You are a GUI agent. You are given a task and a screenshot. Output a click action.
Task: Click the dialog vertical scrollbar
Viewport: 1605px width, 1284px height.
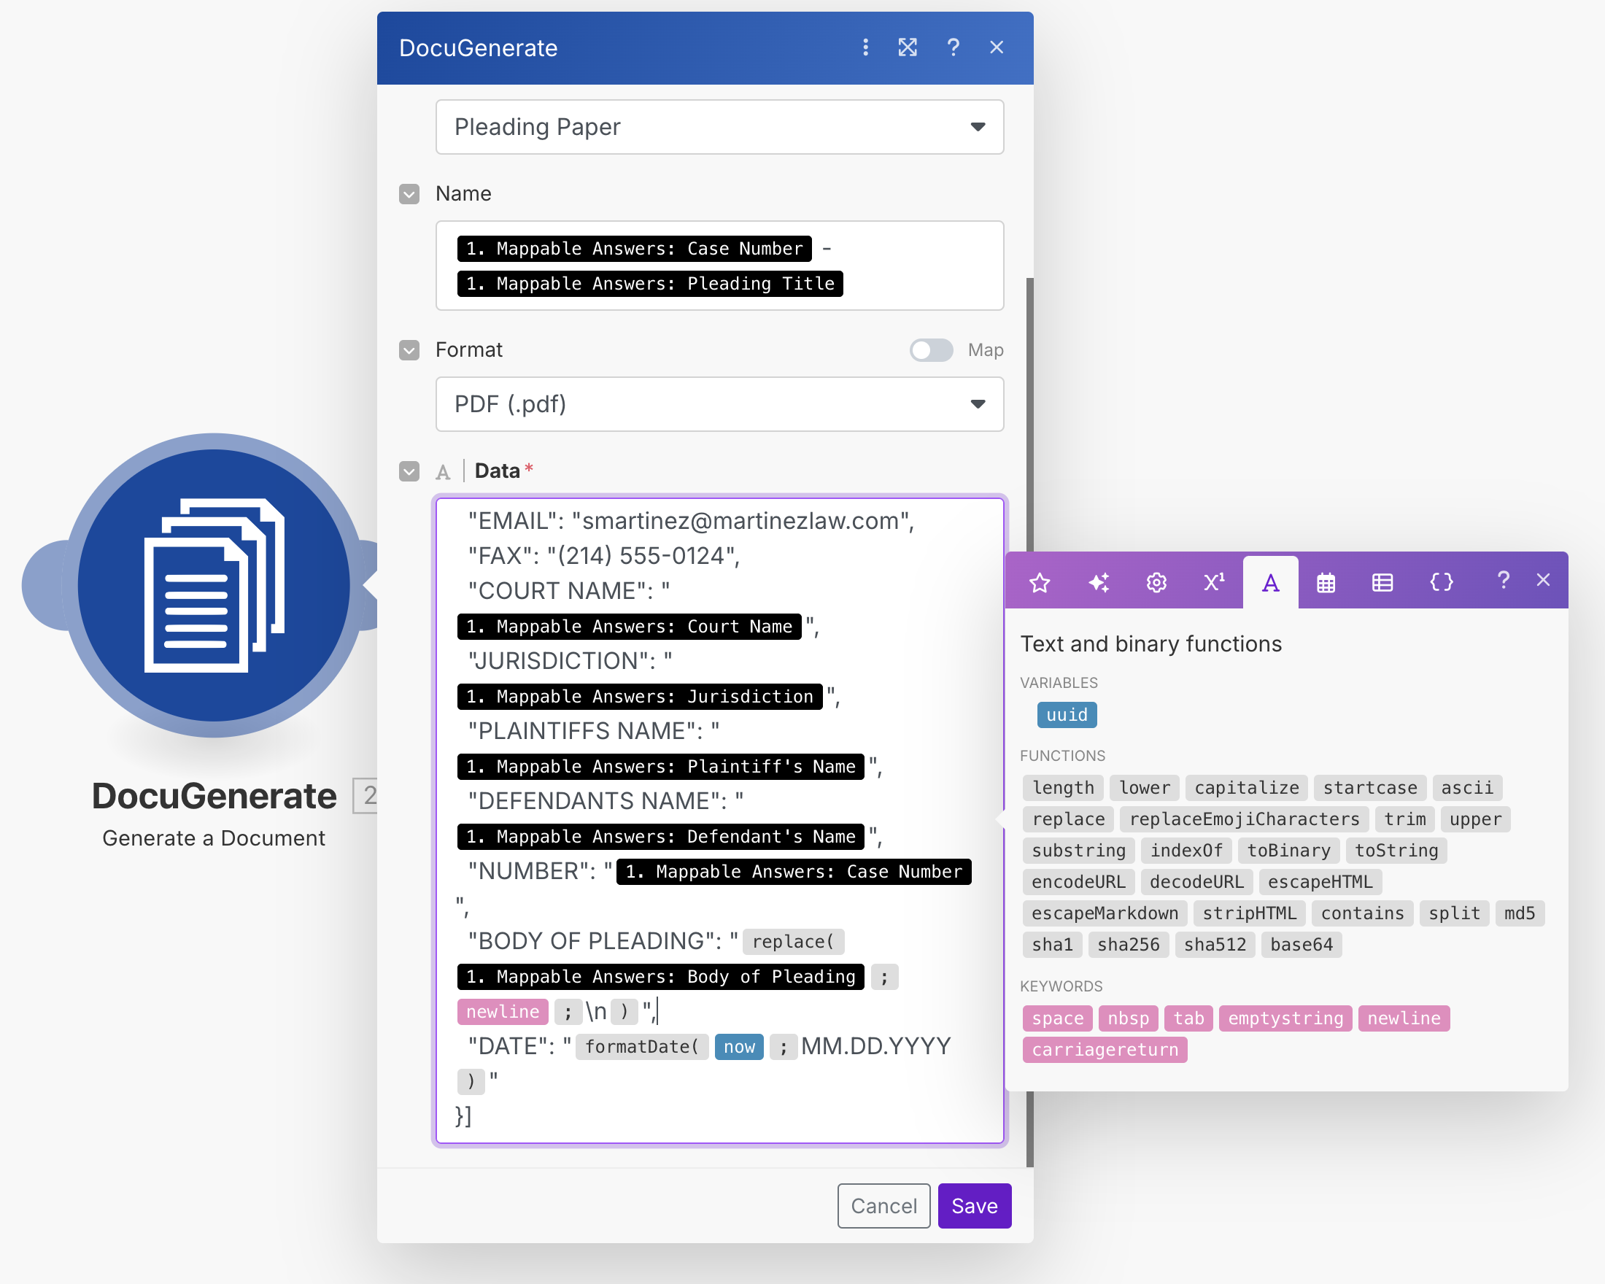1030,722
